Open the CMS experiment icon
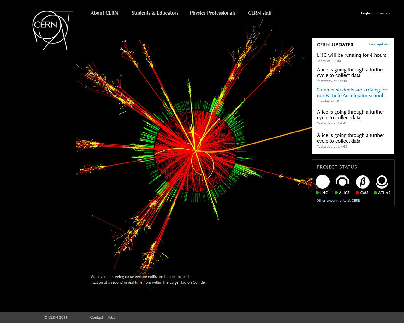404x323 pixels. point(363,182)
